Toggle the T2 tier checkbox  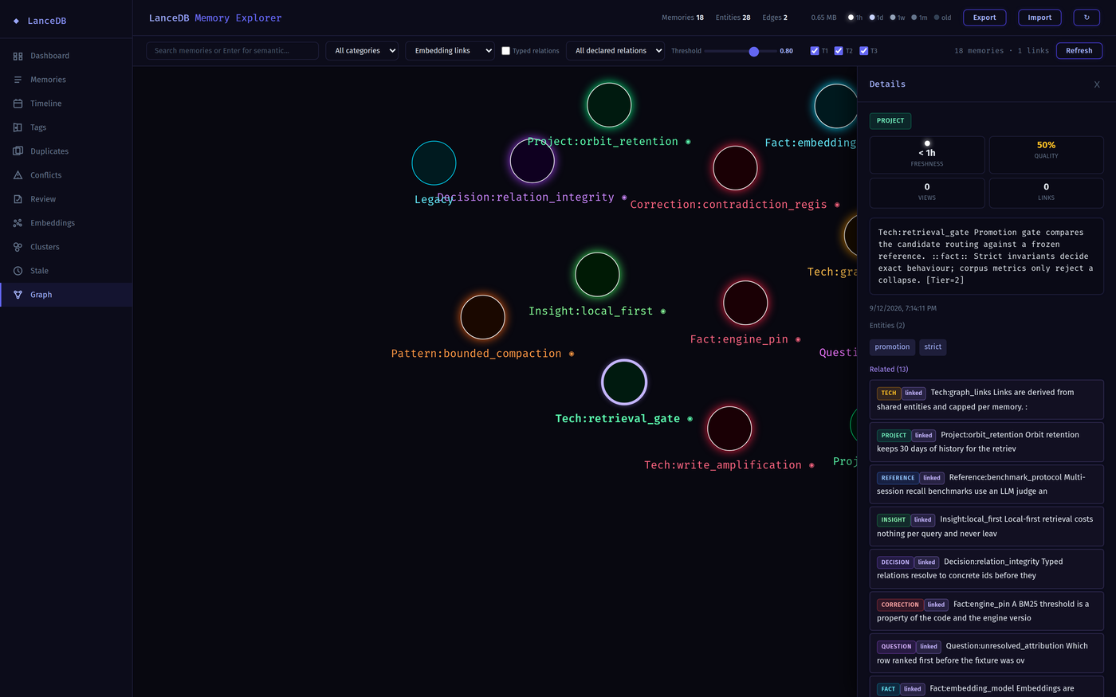click(x=839, y=51)
